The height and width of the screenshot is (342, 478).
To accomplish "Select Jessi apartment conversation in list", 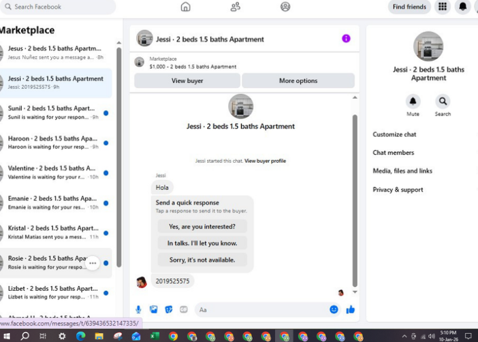I will [56, 82].
